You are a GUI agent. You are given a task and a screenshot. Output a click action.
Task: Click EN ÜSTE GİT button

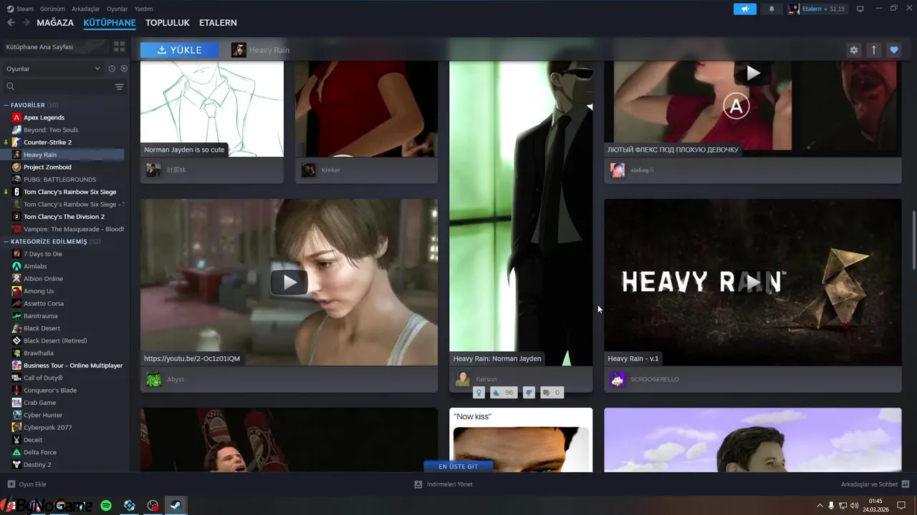click(458, 466)
